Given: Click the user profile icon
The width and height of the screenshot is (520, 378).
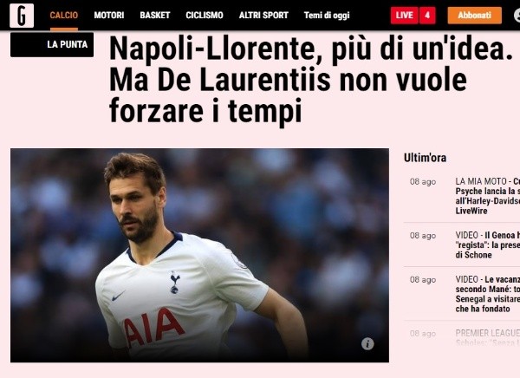Looking at the screenshot, I should point(517,16).
